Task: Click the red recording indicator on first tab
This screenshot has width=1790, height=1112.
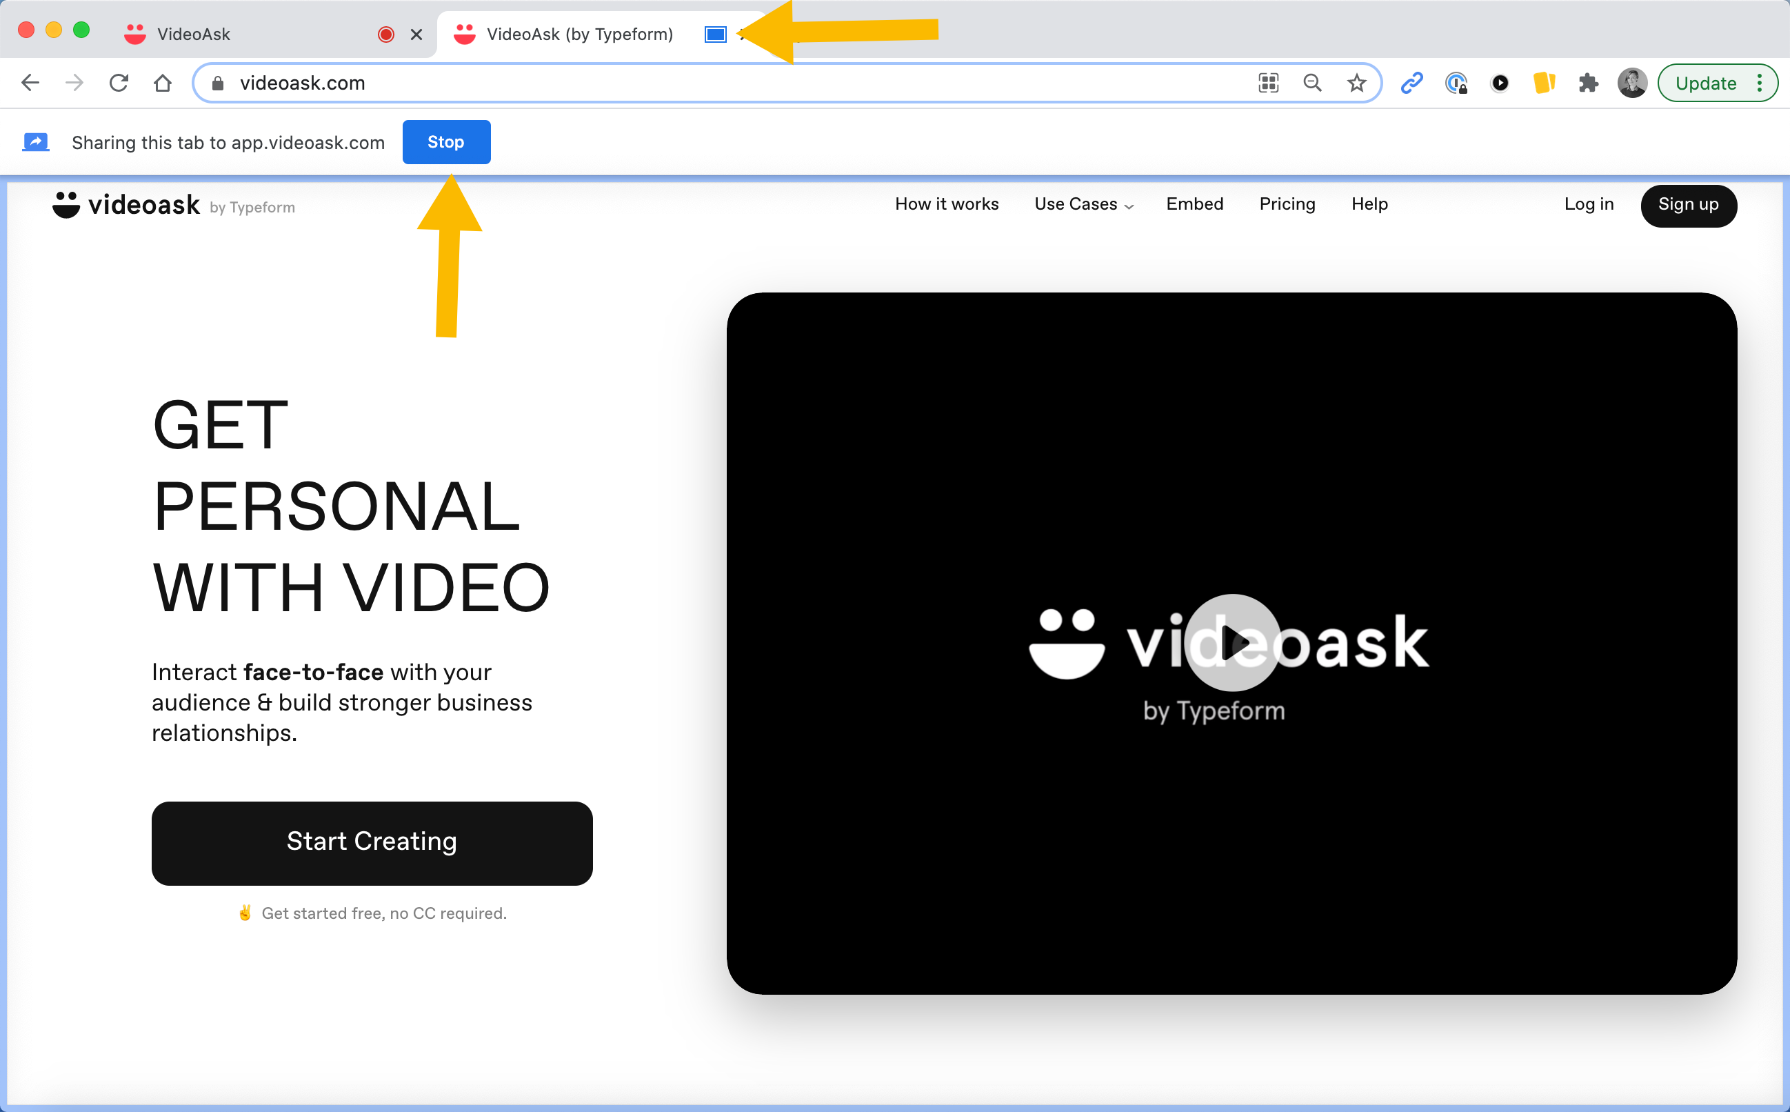Action: click(x=386, y=34)
